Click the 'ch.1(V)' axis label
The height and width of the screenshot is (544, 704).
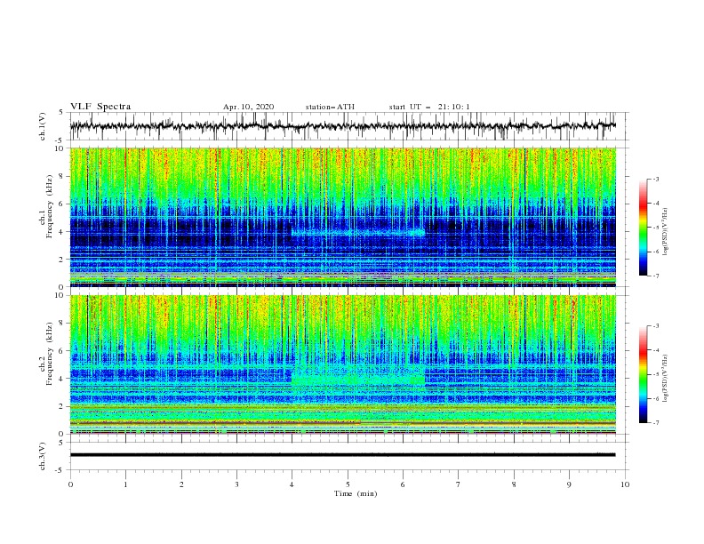pos(43,126)
